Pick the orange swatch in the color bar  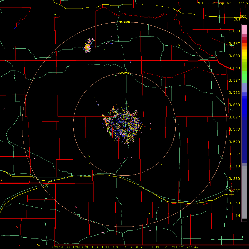[244, 48]
